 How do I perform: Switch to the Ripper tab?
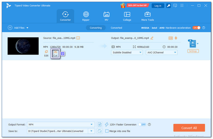click(86, 16)
